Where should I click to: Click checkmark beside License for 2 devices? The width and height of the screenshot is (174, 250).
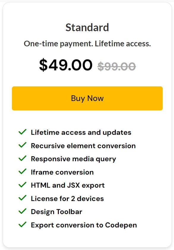click(x=23, y=198)
